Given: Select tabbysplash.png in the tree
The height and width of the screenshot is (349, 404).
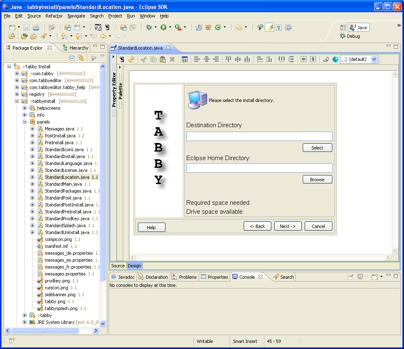Looking at the screenshot, I should coord(61,308).
